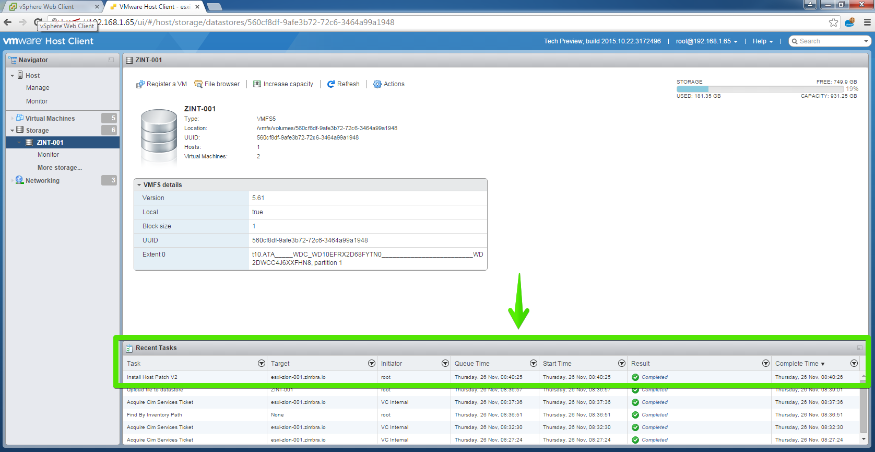
Task: Open a new browser tab
Action: pyautogui.click(x=215, y=7)
